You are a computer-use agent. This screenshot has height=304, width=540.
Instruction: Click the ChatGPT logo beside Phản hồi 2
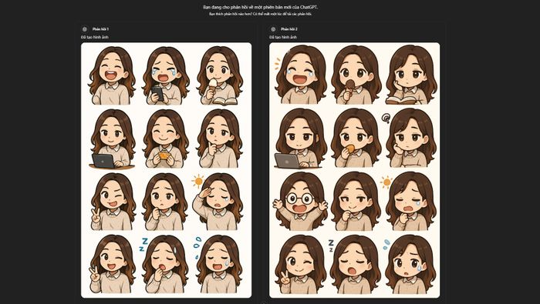pyautogui.click(x=273, y=29)
